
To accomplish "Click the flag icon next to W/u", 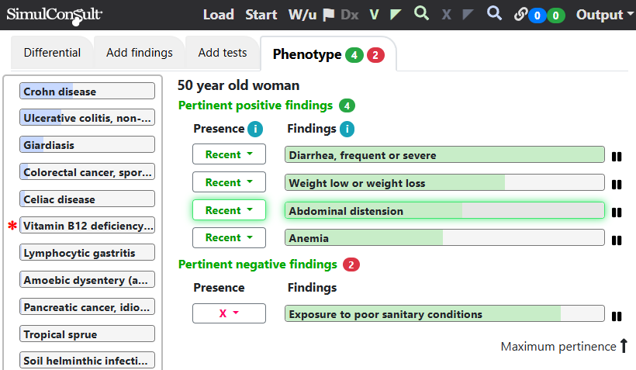I will pos(329,14).
